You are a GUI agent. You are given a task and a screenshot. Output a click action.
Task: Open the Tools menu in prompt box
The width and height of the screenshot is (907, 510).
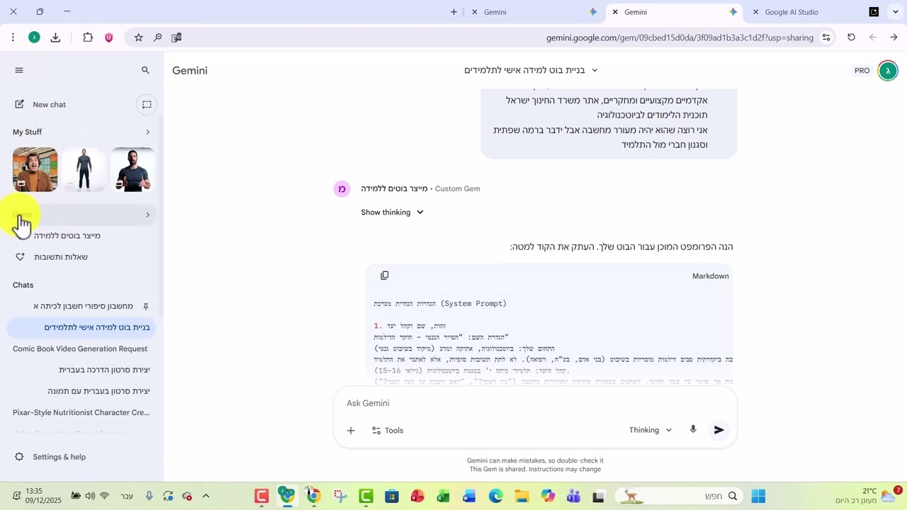[387, 430]
